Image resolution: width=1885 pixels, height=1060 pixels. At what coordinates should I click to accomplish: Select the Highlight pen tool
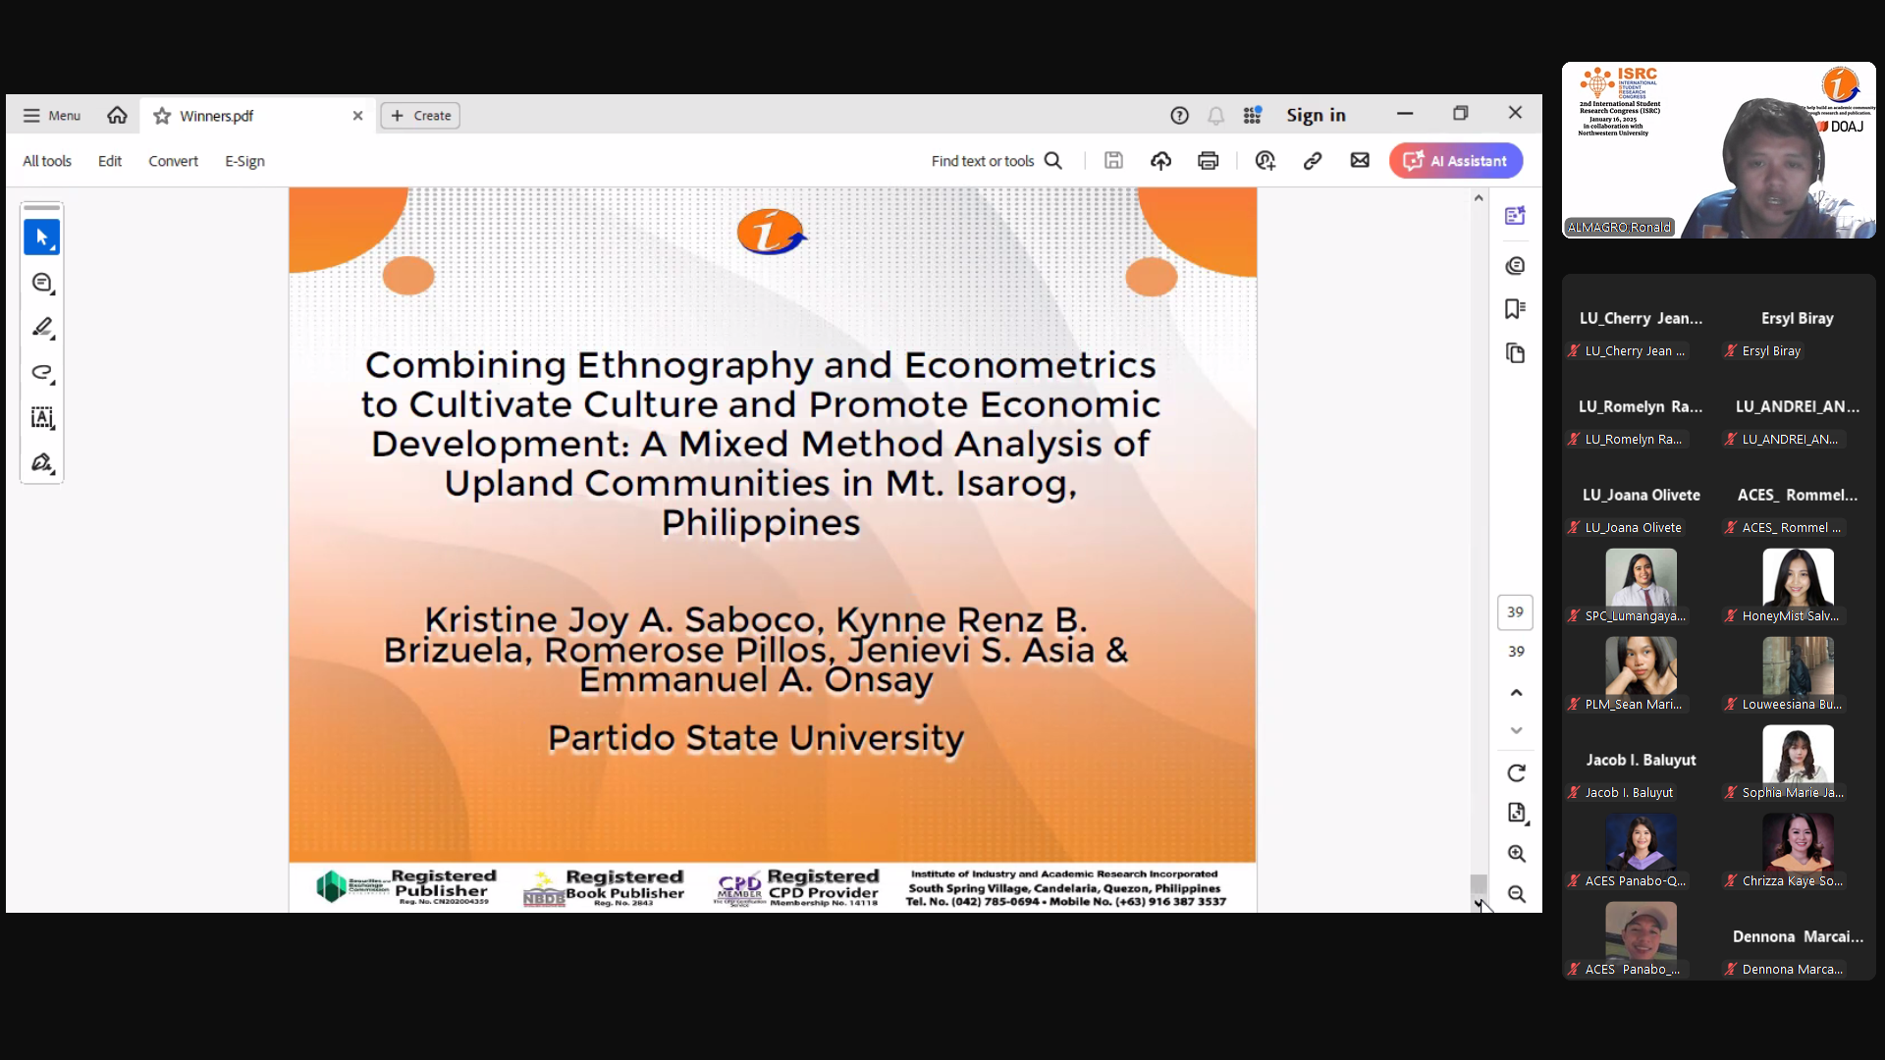click(x=41, y=328)
